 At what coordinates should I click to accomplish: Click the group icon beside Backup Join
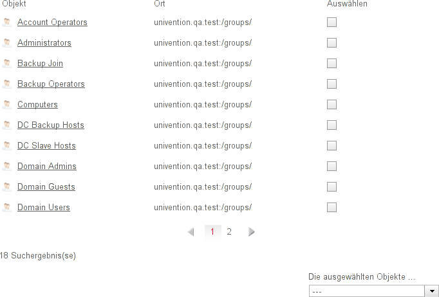coord(6,64)
